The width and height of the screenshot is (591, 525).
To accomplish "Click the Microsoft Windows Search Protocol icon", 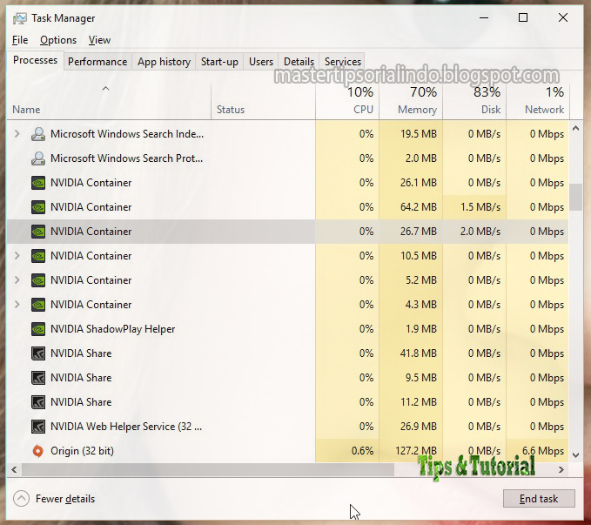I will tap(38, 158).
